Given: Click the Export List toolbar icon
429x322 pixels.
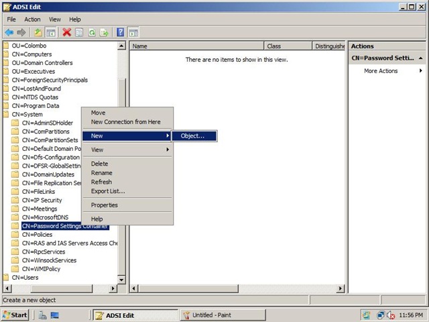Looking at the screenshot, I should (x=104, y=33).
